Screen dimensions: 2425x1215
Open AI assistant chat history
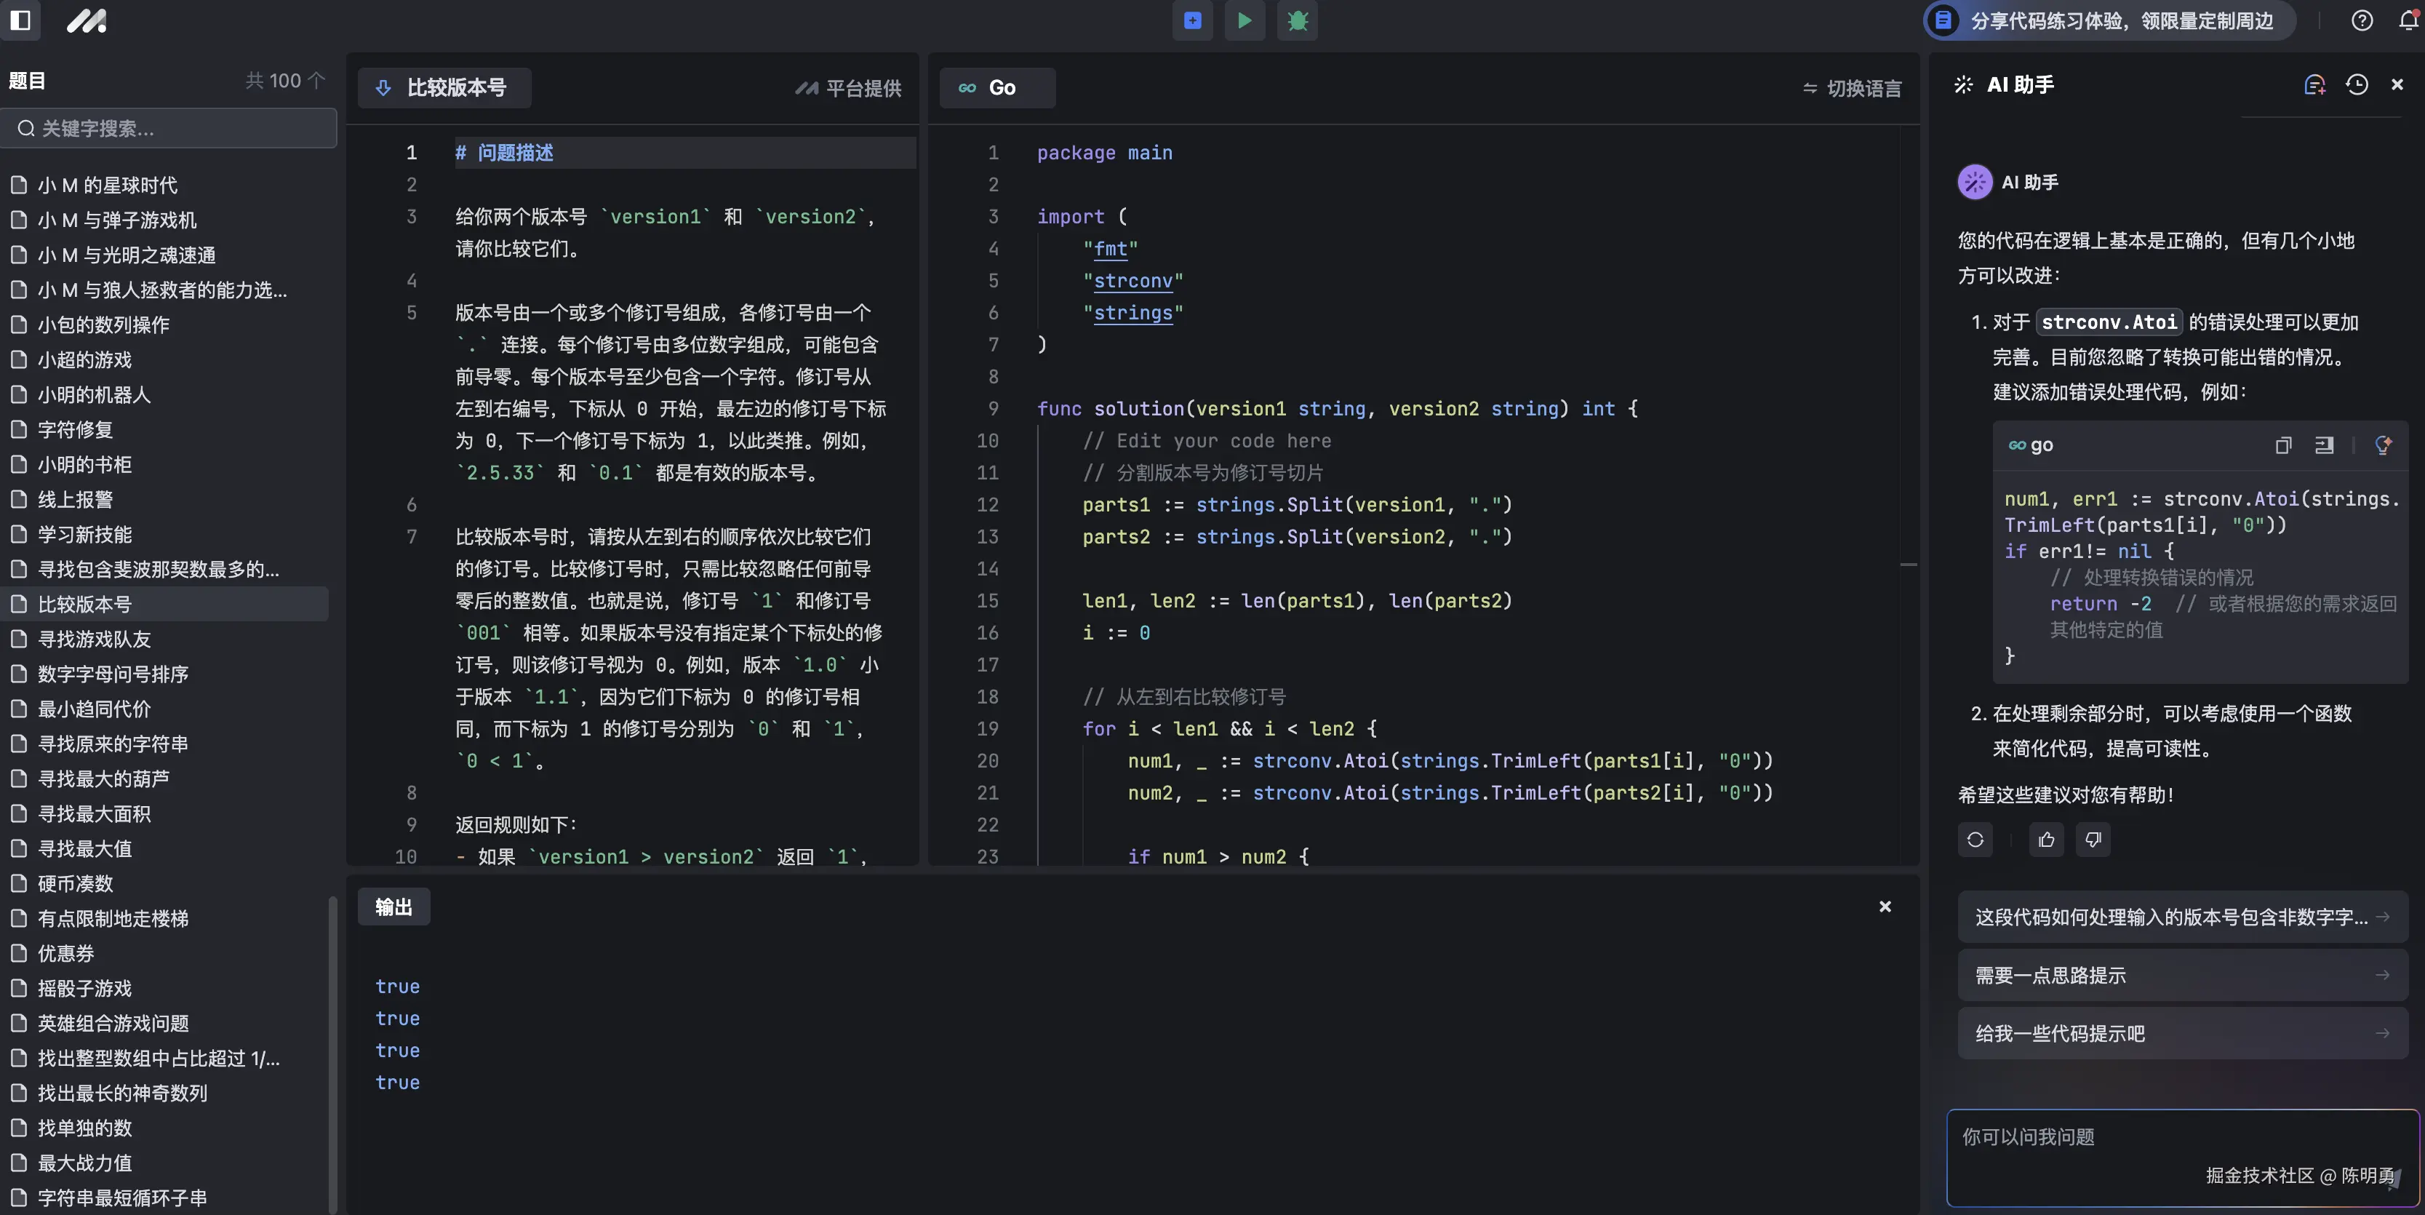pos(2357,85)
